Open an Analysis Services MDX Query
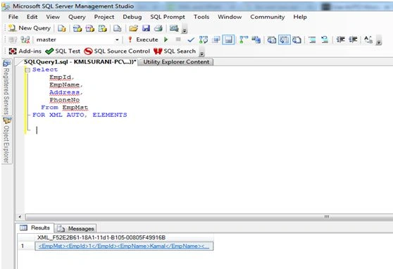This screenshot has width=393, height=269. [x=77, y=28]
